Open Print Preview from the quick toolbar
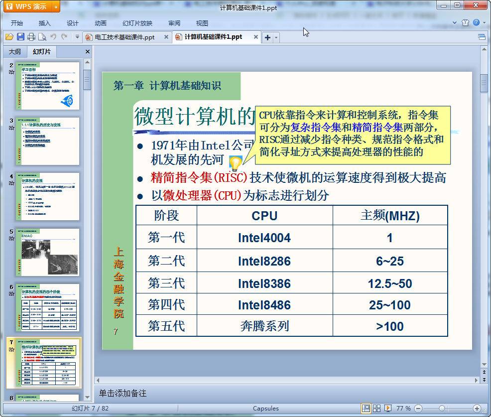 (x=42, y=37)
